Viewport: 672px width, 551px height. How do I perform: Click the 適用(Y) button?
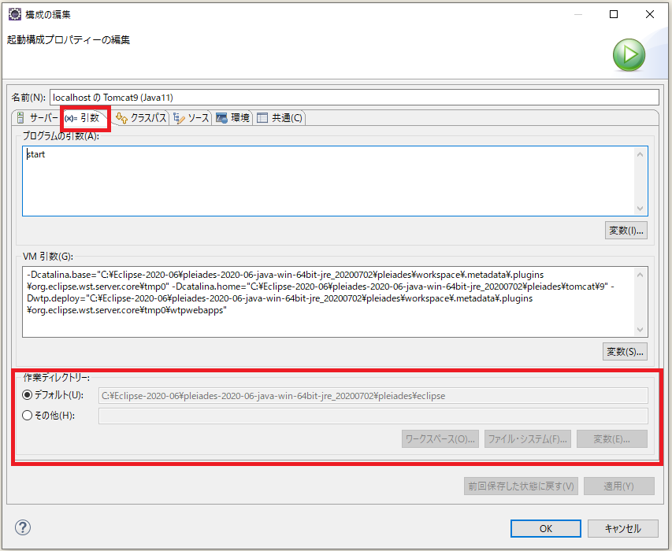pos(619,486)
